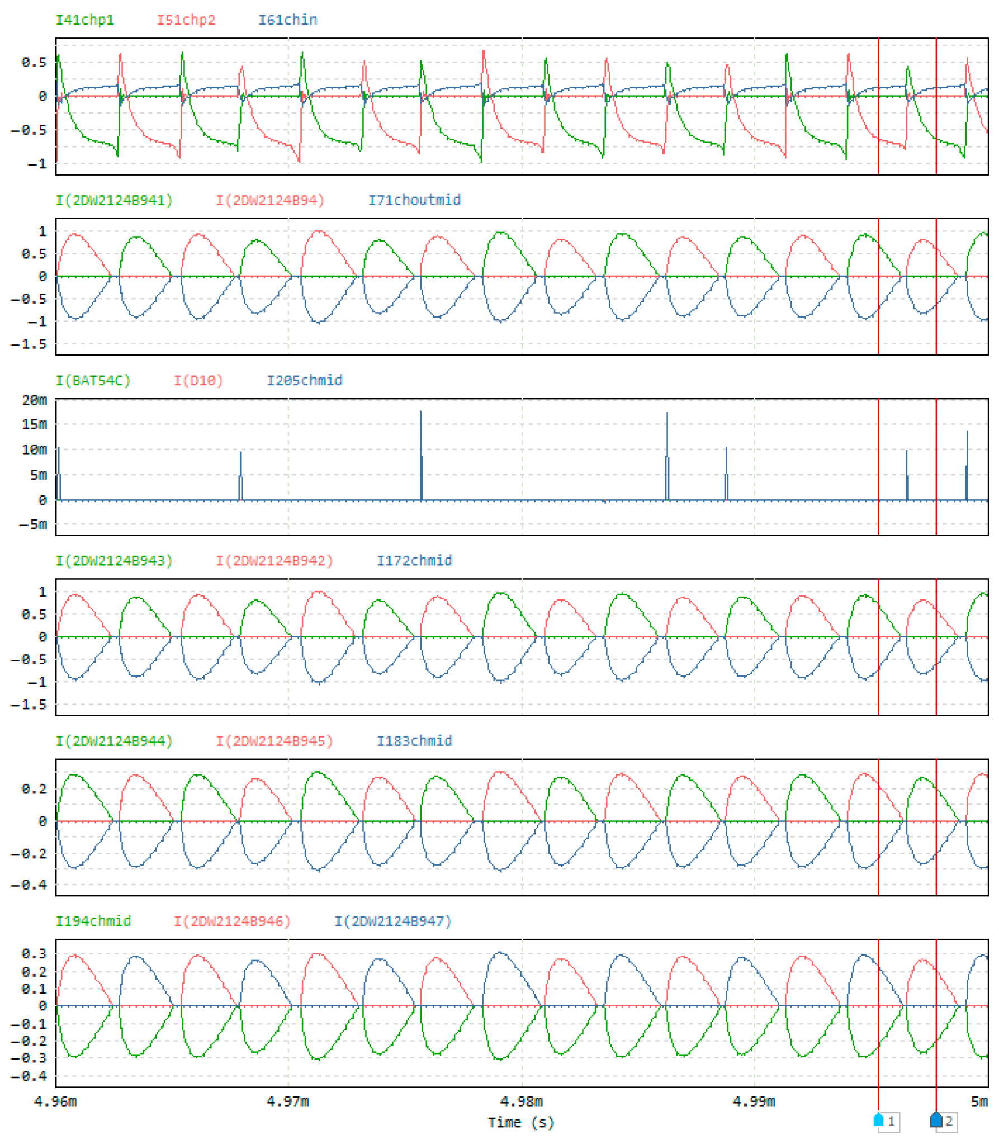
Task: Select the I(2DW2124B943) legend entry
Action: [x=114, y=560]
